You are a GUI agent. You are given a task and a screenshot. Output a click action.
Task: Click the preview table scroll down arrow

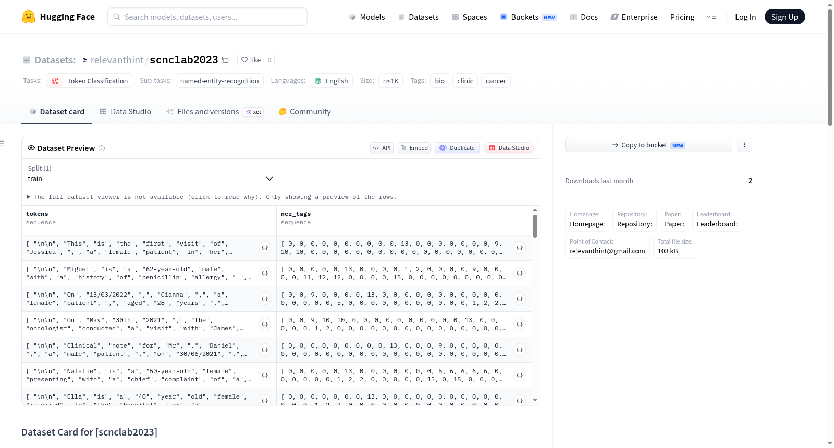tap(535, 400)
